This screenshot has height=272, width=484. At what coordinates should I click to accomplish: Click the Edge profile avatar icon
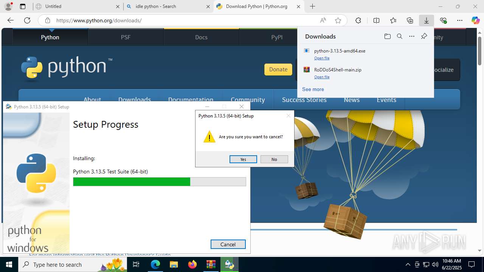pyautogui.click(x=8, y=6)
